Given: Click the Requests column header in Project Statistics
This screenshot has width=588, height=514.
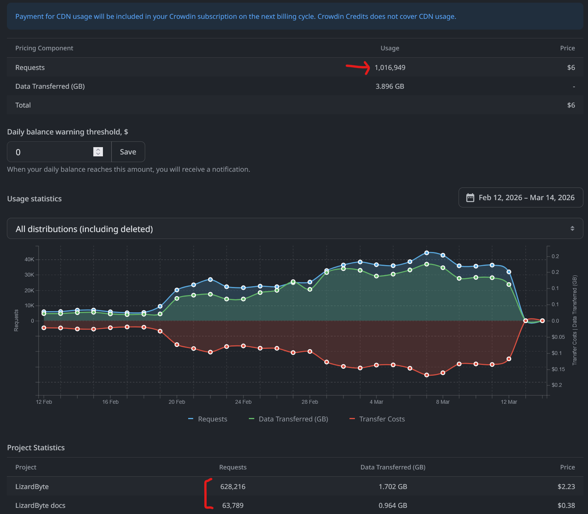Looking at the screenshot, I should (x=233, y=467).
